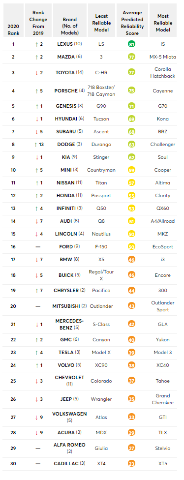The height and width of the screenshot is (480, 184).
Task: Click Acura score circle showing 29
Action: (x=132, y=433)
